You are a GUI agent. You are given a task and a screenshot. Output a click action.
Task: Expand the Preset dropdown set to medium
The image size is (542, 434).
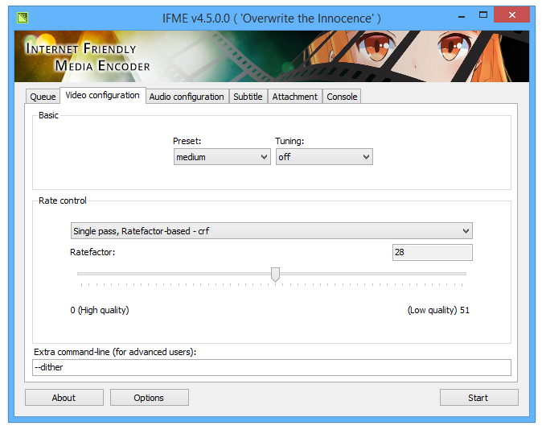[222, 157]
